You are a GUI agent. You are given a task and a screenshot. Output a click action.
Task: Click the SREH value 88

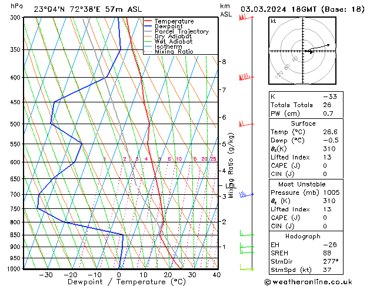click(327, 253)
